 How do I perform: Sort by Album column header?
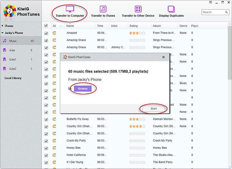click(x=164, y=26)
